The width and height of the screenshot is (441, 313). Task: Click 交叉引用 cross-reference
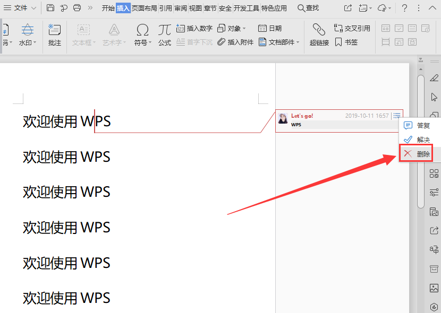(352, 28)
